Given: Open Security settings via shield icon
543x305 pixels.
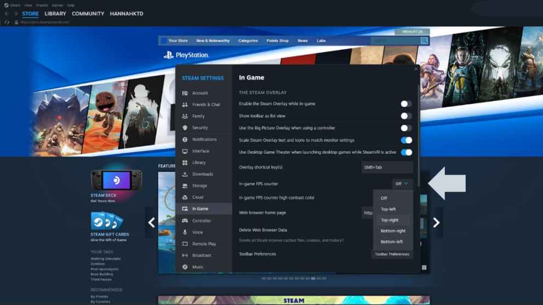Looking at the screenshot, I should (x=185, y=128).
